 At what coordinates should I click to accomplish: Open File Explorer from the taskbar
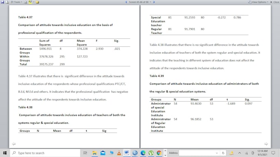click(x=94, y=153)
